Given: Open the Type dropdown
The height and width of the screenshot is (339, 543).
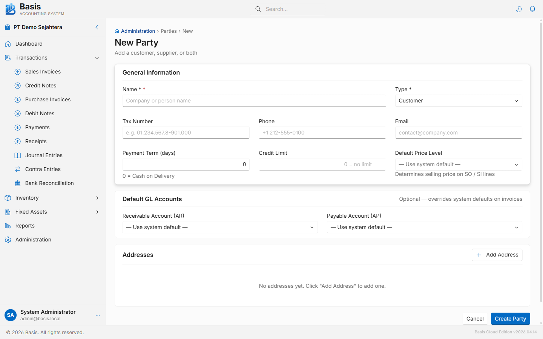Looking at the screenshot, I should (458, 101).
